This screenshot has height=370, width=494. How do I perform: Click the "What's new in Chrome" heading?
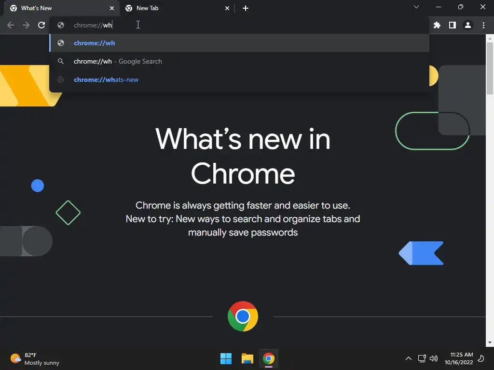(x=243, y=156)
